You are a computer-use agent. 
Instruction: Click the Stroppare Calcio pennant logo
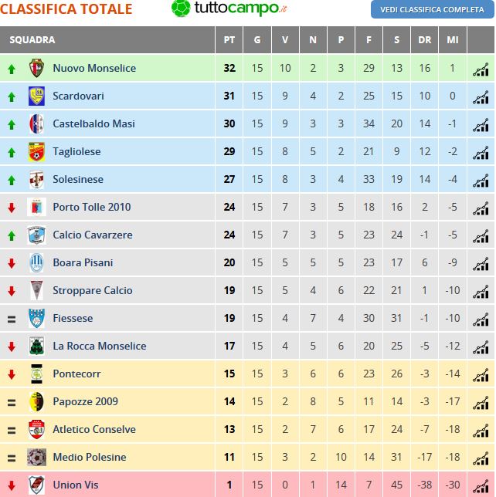tap(36, 290)
